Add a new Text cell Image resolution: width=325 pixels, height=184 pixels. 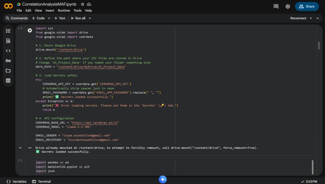[x=60, y=18]
